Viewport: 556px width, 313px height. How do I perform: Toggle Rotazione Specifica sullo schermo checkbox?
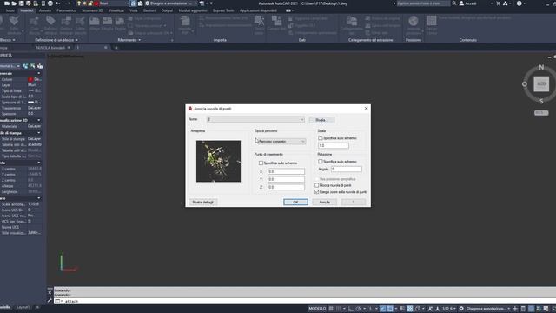pos(321,162)
